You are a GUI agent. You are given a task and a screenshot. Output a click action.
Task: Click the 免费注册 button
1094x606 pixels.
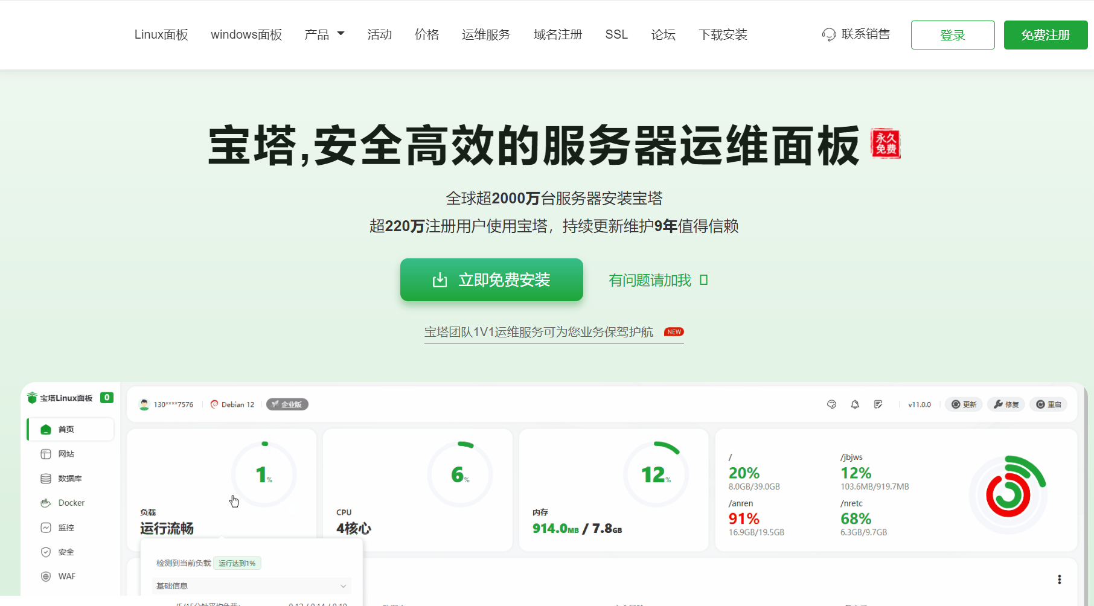point(1046,35)
